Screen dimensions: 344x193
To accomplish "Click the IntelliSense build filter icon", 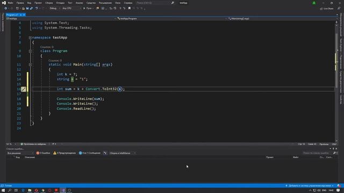I will point(105,153).
